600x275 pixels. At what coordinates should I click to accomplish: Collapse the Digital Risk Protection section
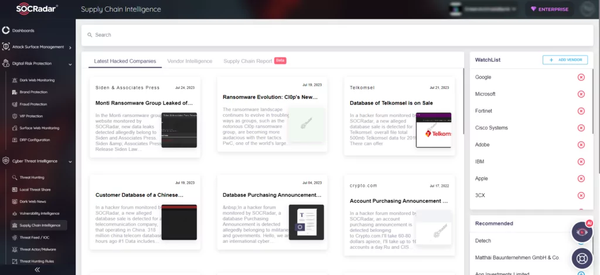click(70, 64)
